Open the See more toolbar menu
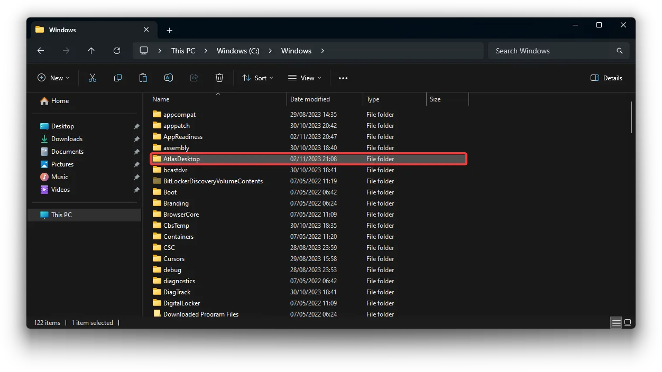662x372 pixels. (343, 78)
